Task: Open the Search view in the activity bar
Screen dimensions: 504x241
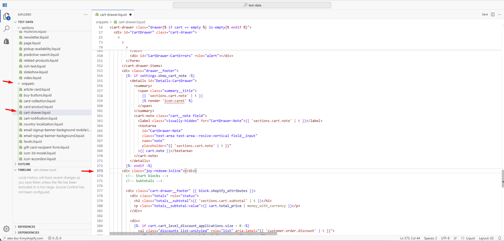Action: 6,29
